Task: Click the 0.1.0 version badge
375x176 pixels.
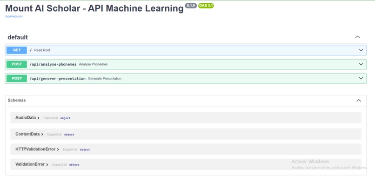Action: 191,6
